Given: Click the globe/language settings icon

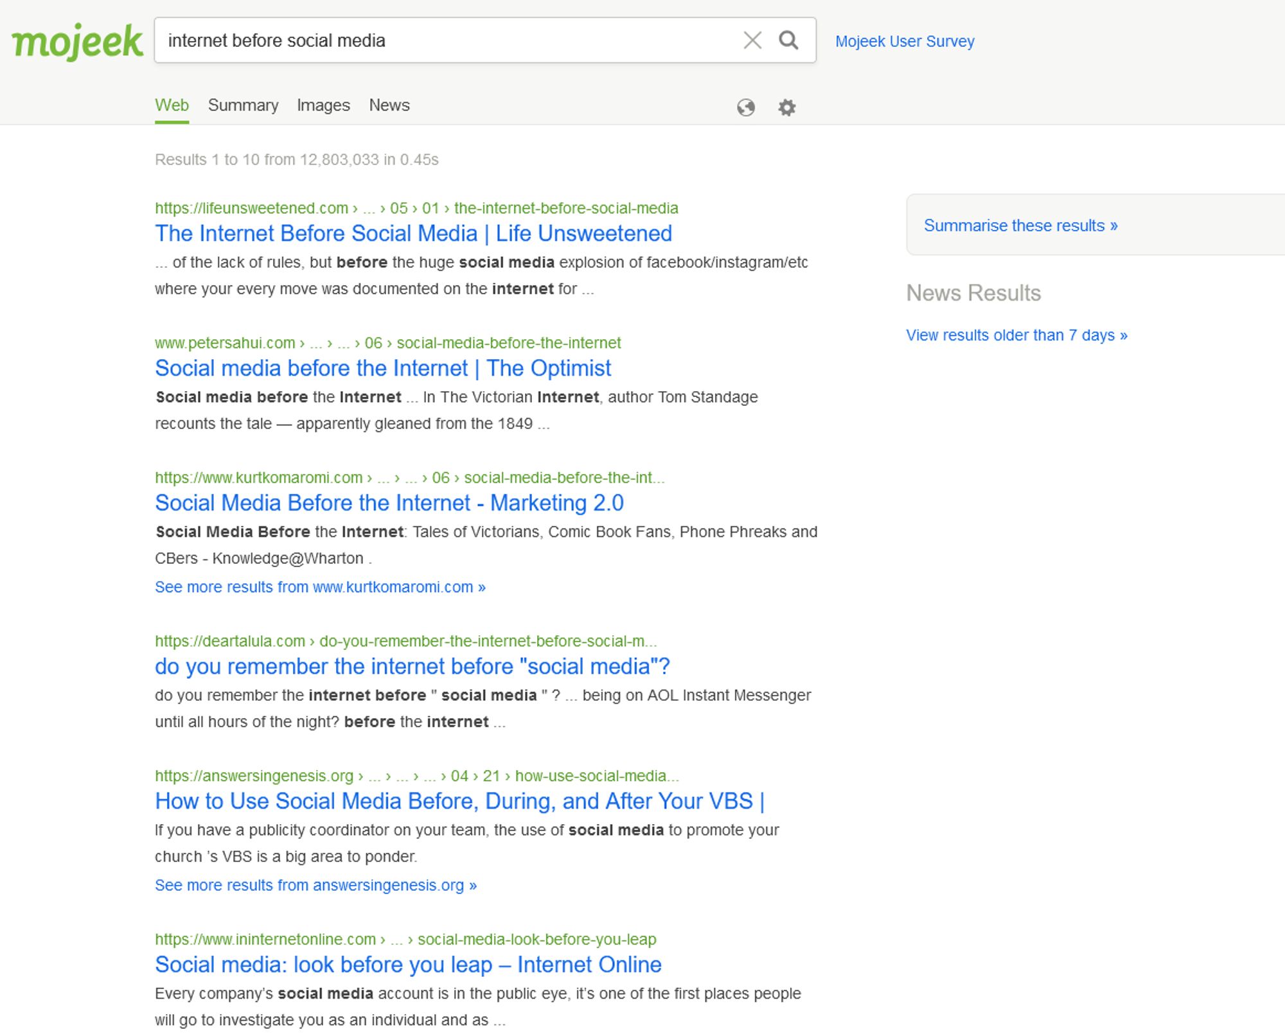Looking at the screenshot, I should click(745, 106).
